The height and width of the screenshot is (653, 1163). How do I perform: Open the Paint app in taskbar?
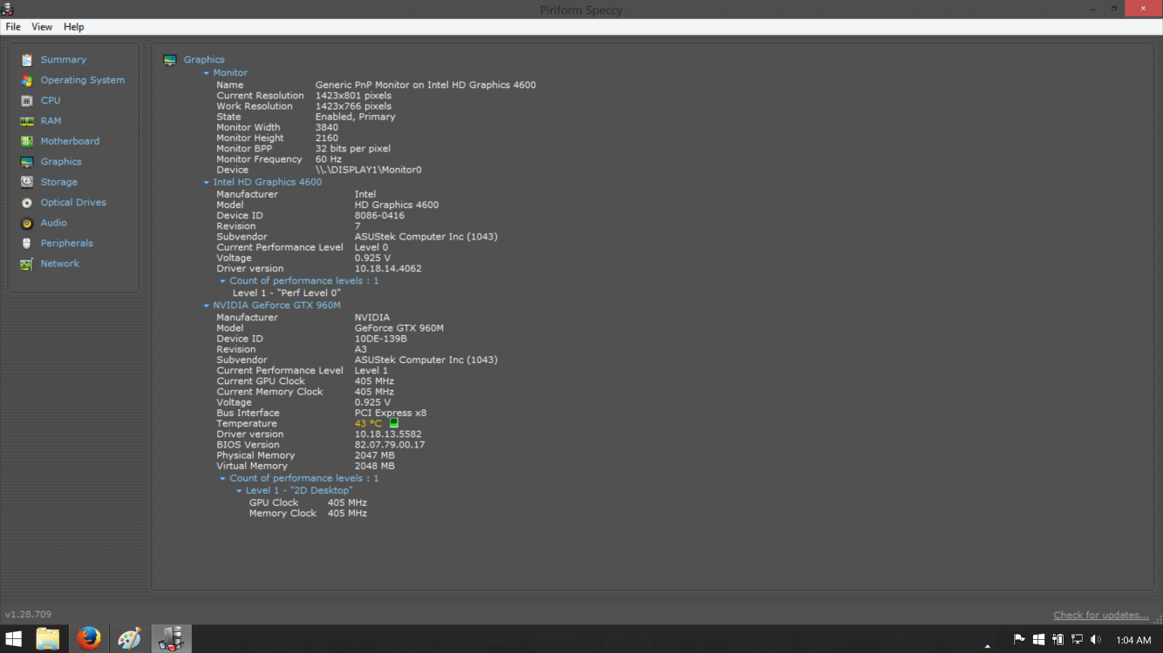tap(129, 639)
